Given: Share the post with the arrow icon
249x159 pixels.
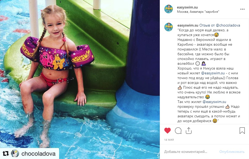Looking at the screenshot, I should 189,131.
